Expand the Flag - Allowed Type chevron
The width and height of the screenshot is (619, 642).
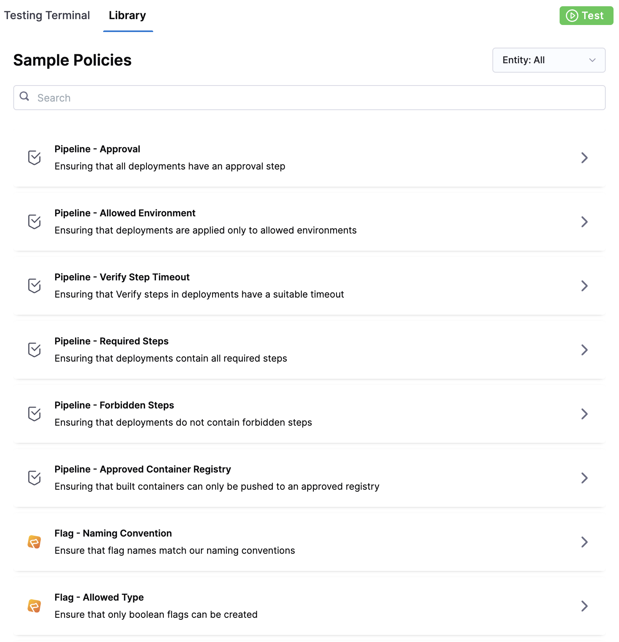pyautogui.click(x=584, y=606)
